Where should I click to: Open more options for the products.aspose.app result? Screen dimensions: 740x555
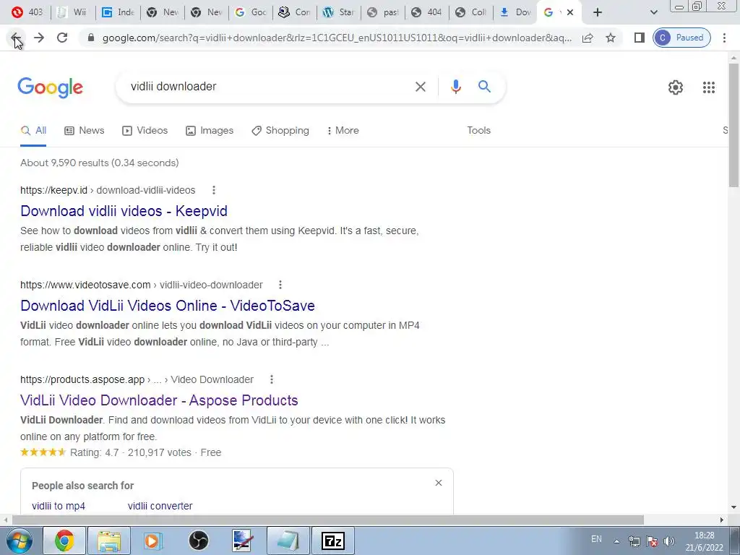click(x=272, y=379)
